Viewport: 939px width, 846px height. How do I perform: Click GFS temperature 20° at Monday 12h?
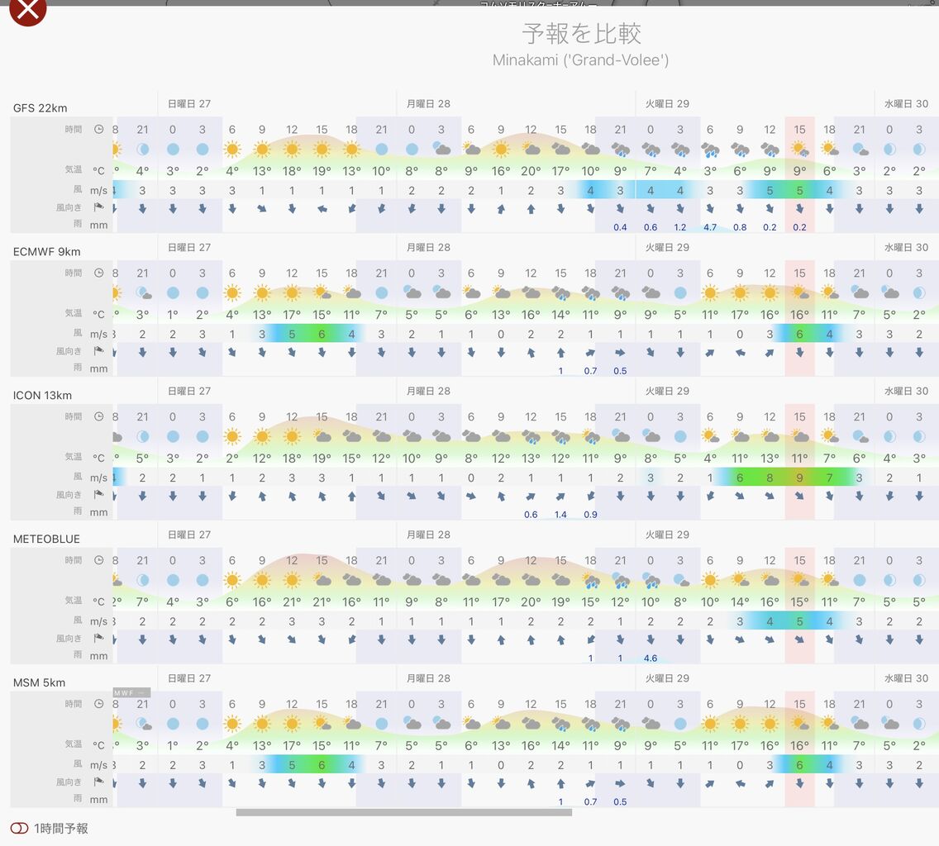pyautogui.click(x=531, y=171)
